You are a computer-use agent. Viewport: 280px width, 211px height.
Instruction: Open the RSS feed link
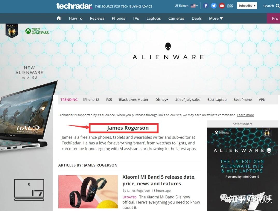point(230,6)
